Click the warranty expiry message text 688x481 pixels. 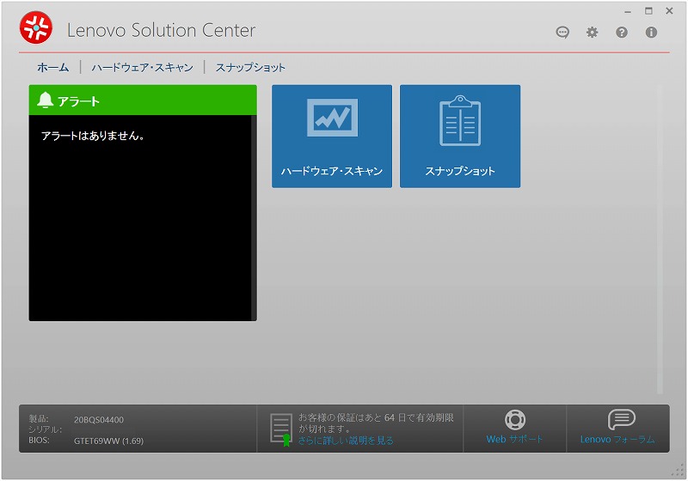pos(376,423)
